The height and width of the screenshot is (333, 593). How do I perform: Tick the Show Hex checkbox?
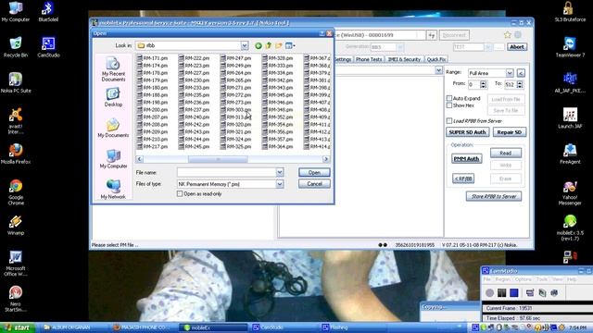(x=448, y=105)
